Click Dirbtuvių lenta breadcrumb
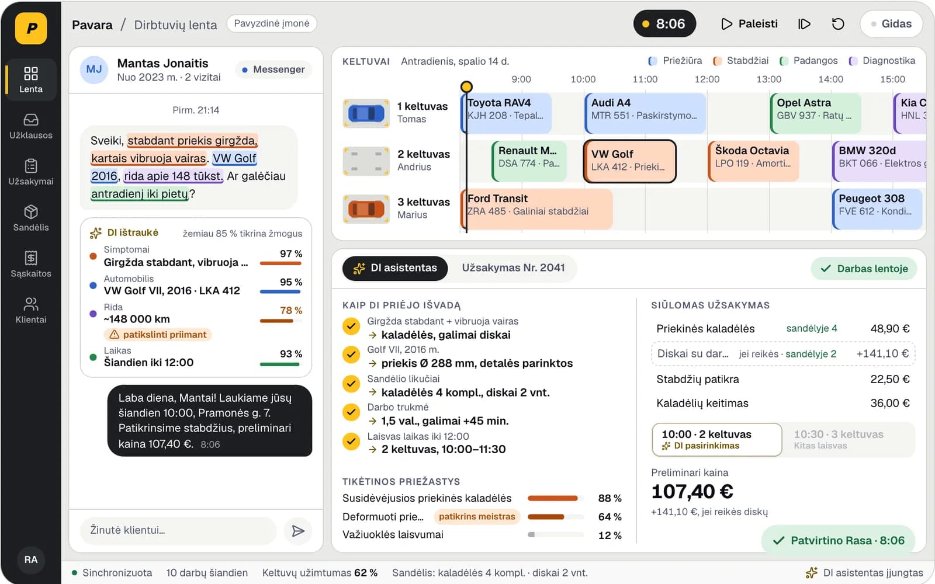Image resolution: width=935 pixels, height=584 pixels. tap(175, 25)
